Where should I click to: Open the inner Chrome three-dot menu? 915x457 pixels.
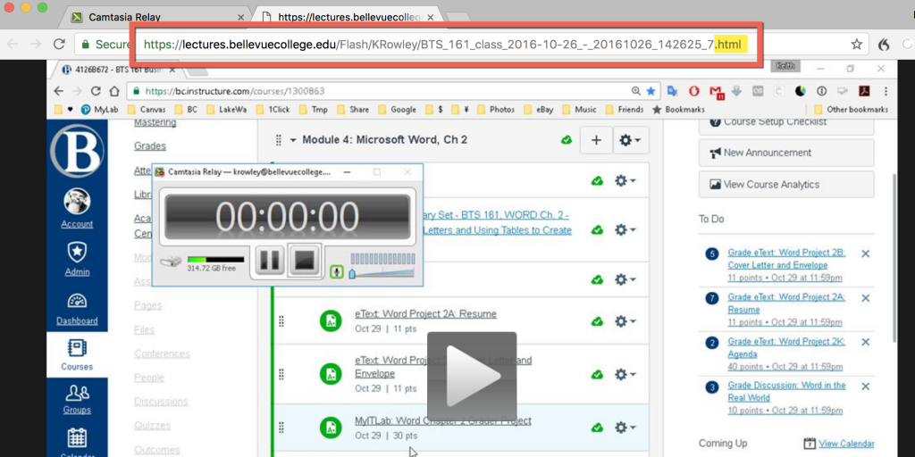tap(886, 91)
